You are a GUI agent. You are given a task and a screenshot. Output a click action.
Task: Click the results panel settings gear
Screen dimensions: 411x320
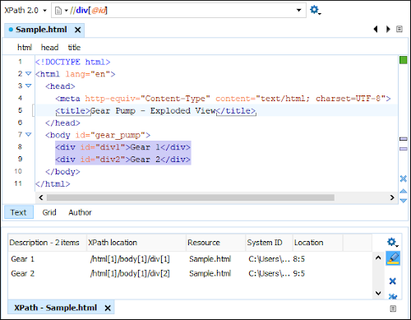(x=393, y=242)
